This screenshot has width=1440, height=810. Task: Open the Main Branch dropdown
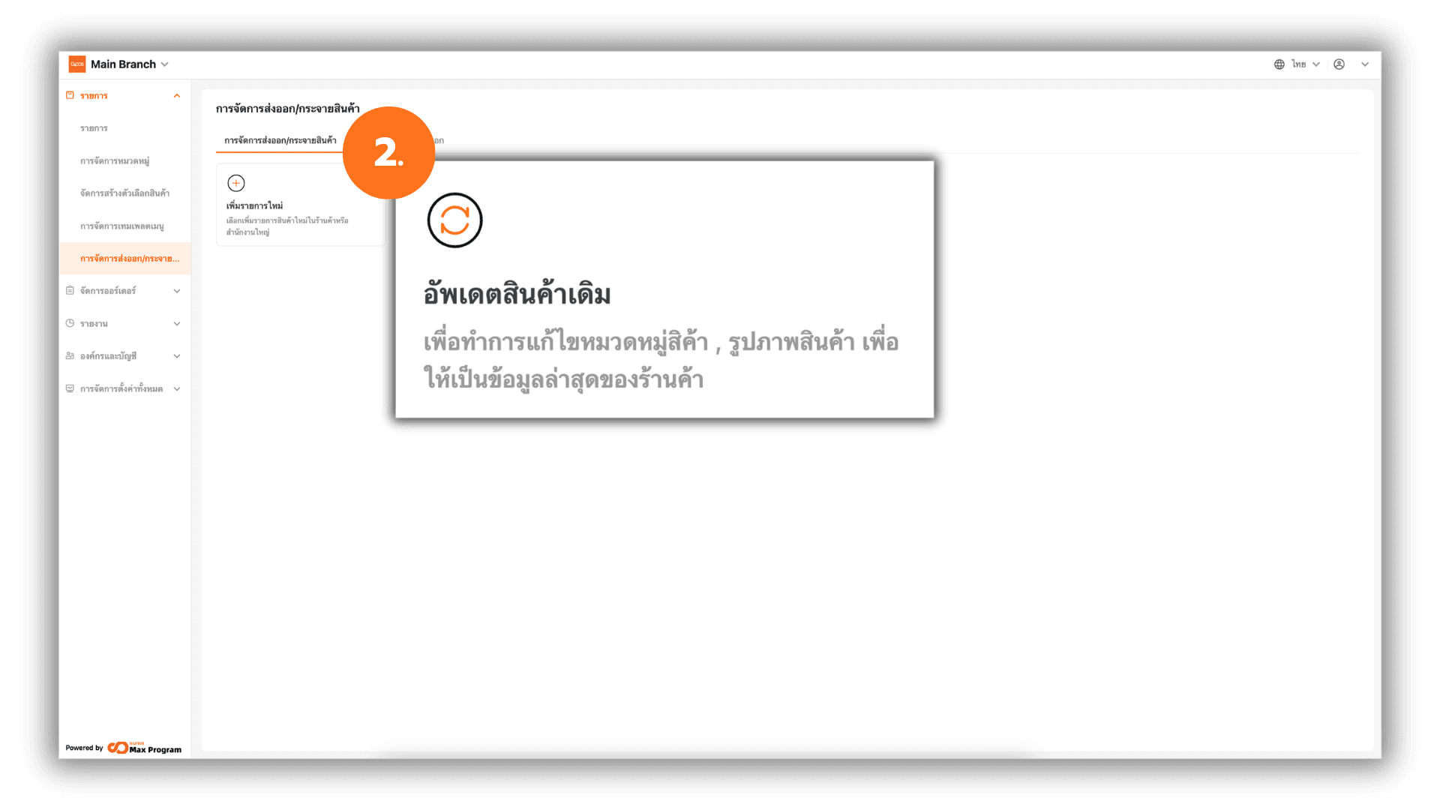pyautogui.click(x=129, y=64)
